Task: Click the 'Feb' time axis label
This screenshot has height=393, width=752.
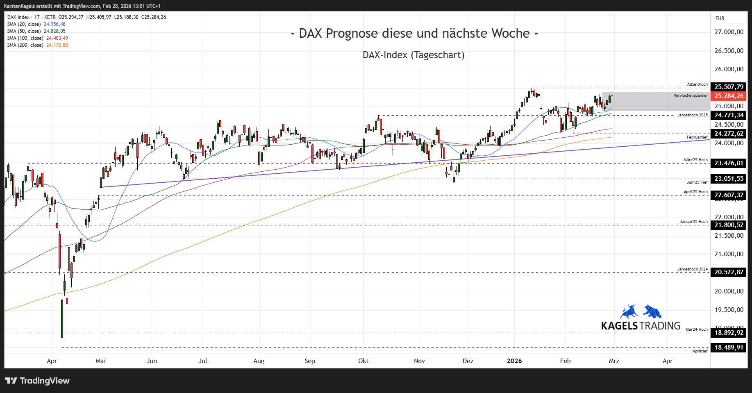Action: (x=565, y=361)
